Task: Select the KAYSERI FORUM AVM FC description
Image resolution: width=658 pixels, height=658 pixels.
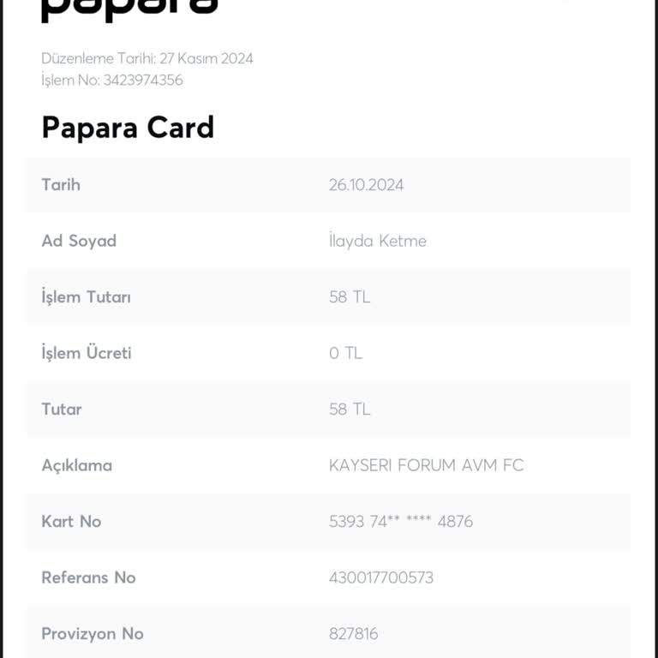Action: click(x=426, y=465)
